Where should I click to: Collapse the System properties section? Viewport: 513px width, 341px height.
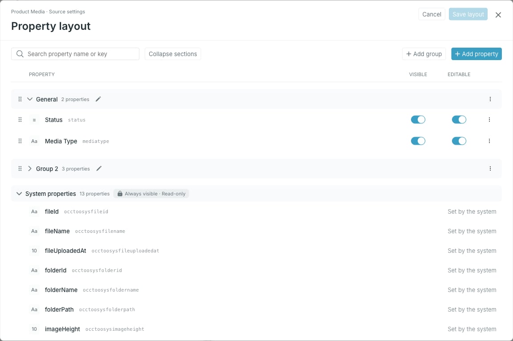[x=19, y=194]
